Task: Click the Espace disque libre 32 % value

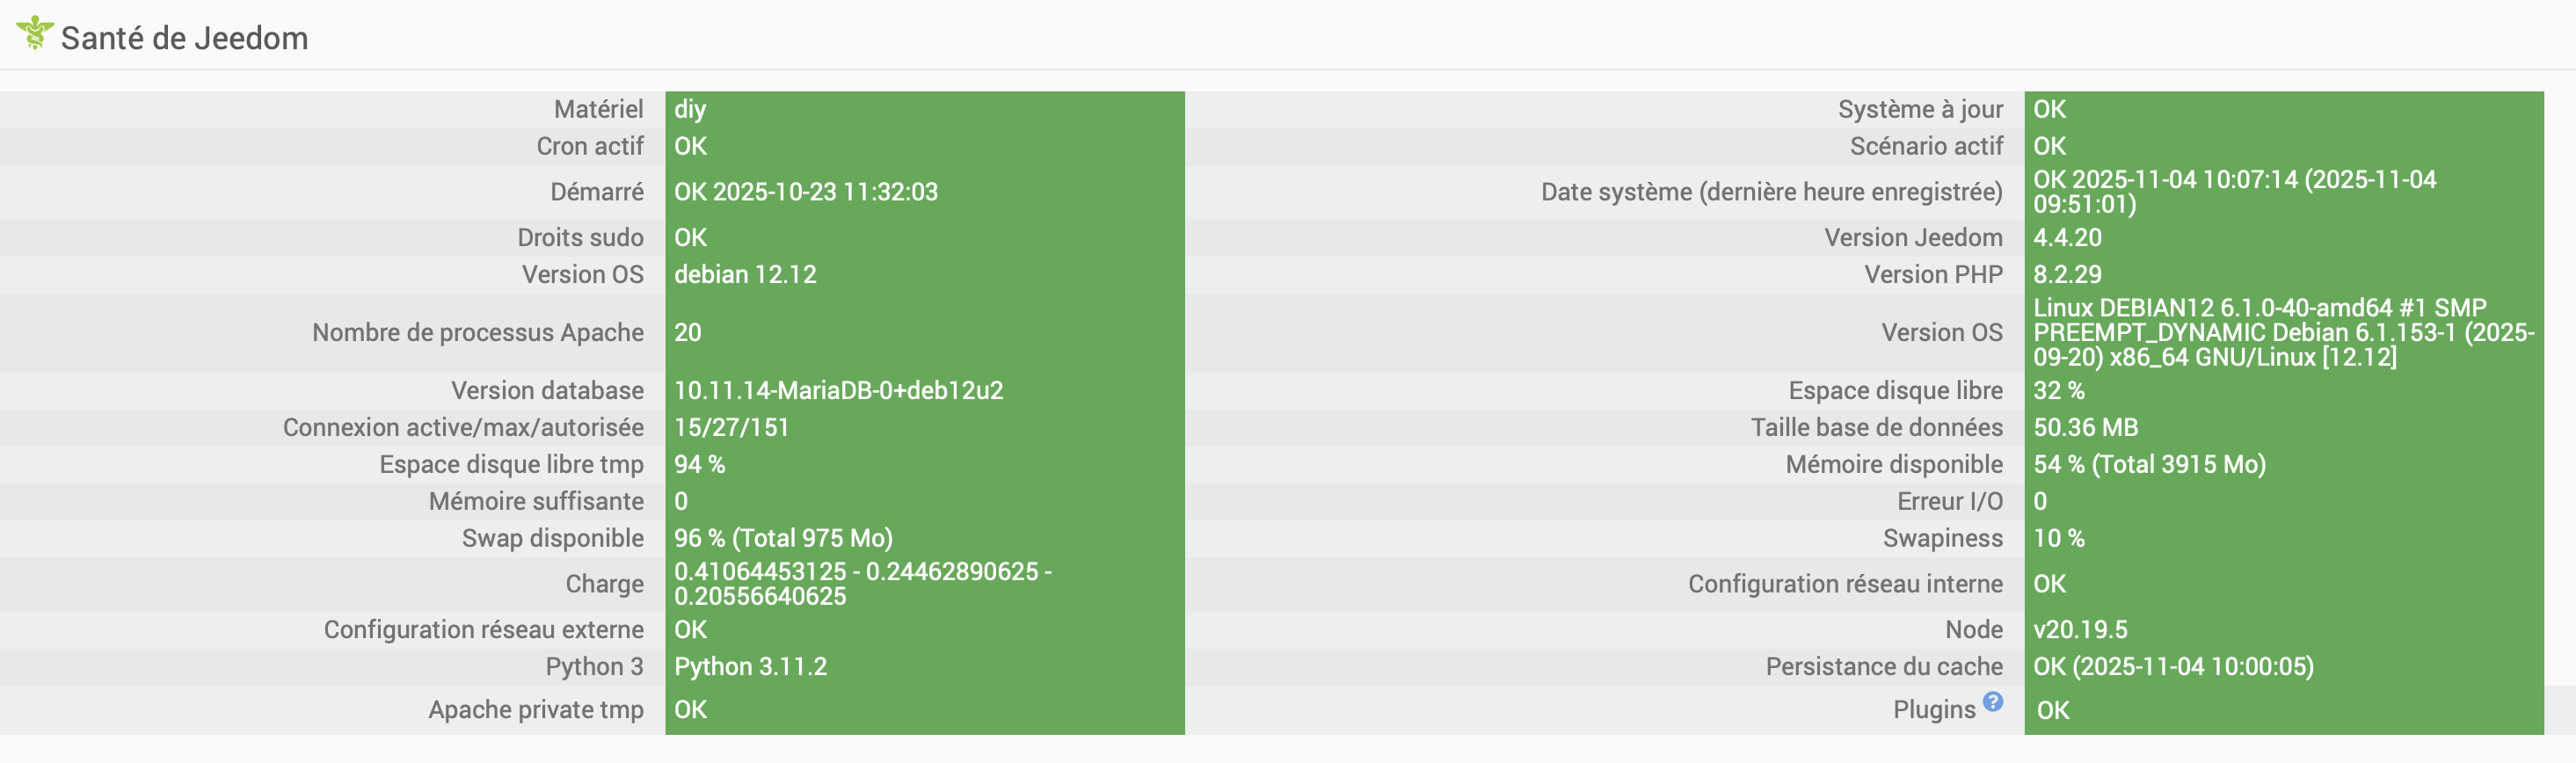Action: [x=2058, y=390]
